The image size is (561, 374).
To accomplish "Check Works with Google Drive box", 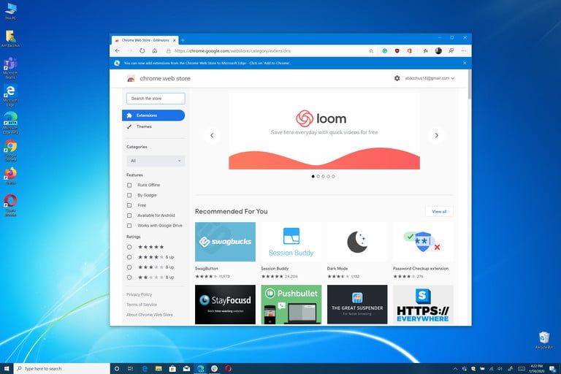I will (129, 226).
